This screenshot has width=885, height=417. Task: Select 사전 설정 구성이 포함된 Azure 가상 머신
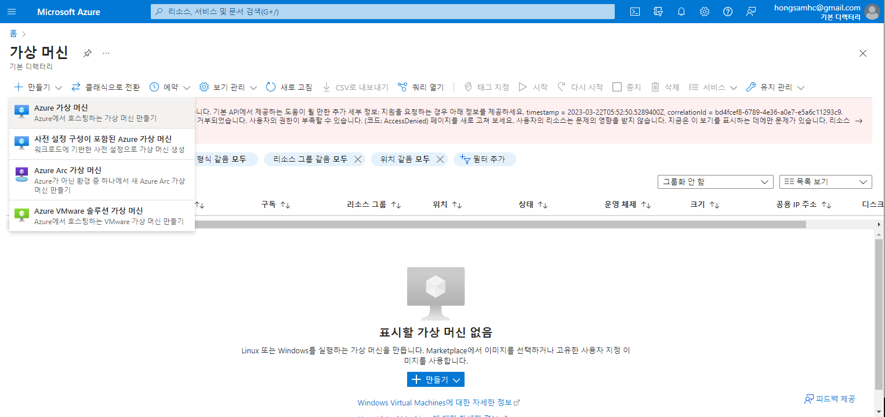coord(102,144)
